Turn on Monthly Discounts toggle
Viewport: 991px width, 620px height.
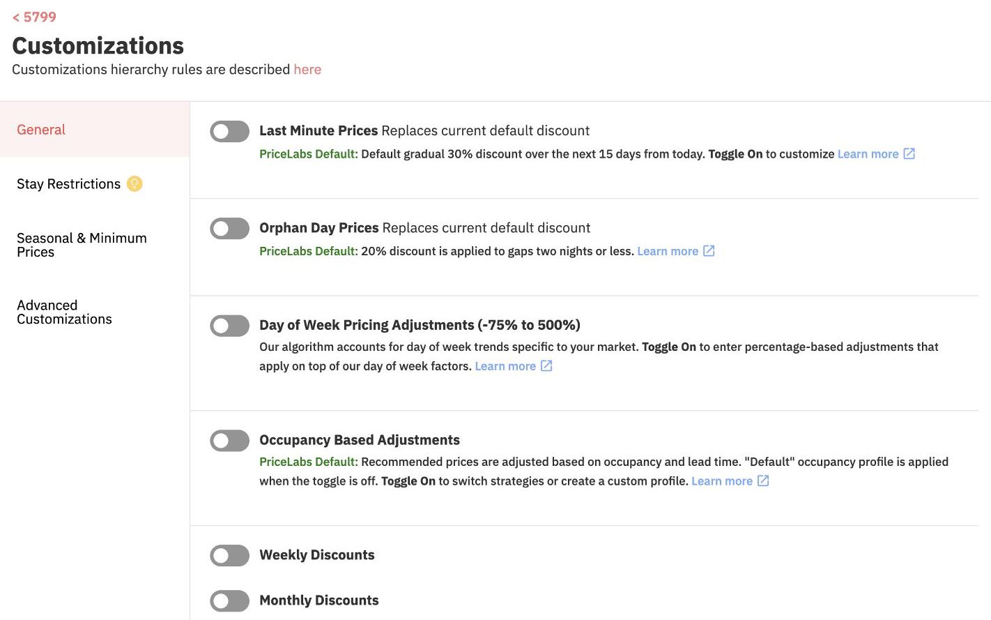coord(229,601)
